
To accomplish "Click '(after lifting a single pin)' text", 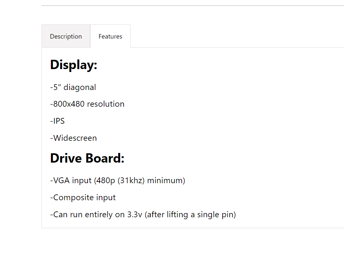I will (190, 215).
